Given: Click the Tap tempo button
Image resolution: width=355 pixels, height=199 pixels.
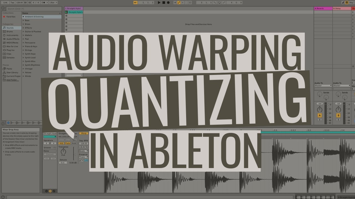Looking at the screenshot, I should (x=12, y=2).
